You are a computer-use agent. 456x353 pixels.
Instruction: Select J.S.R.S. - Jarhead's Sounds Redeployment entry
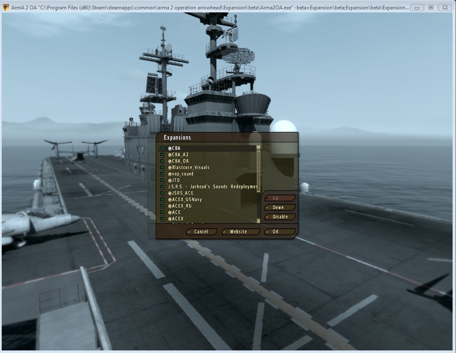[x=207, y=187]
